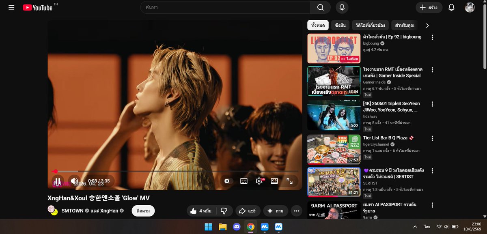Enter full screen mode

[x=290, y=181]
